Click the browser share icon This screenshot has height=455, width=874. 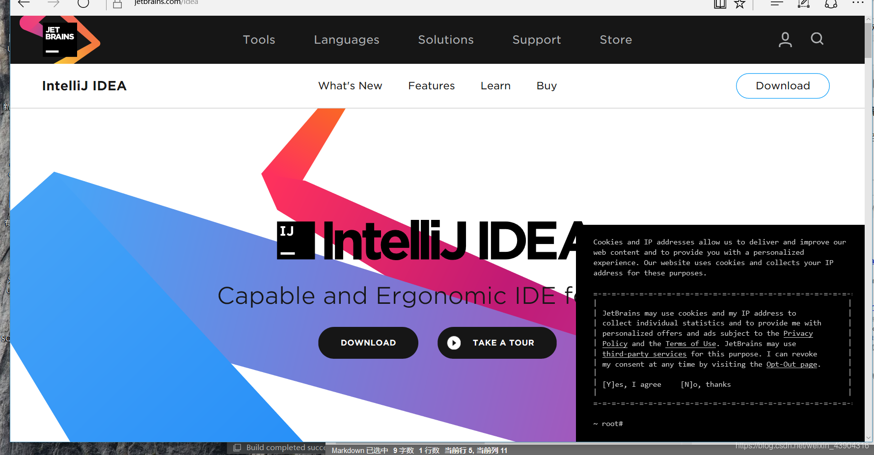tap(831, 4)
